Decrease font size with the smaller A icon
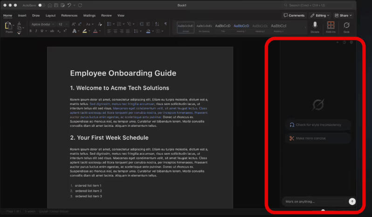This screenshot has width=372, height=217. (80, 24)
